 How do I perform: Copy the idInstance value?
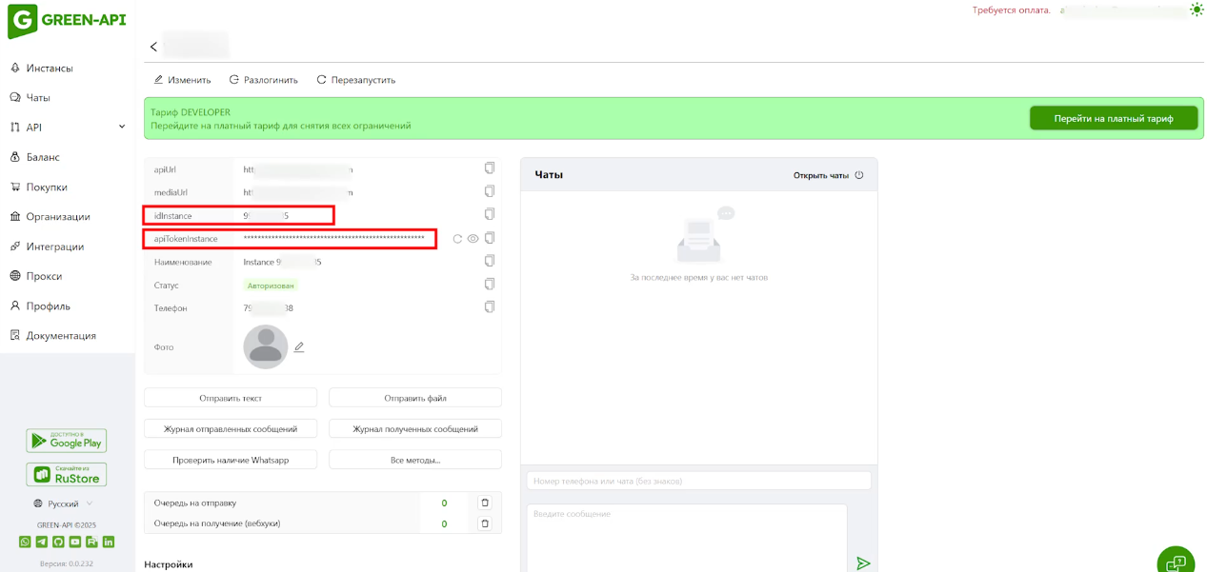(489, 215)
